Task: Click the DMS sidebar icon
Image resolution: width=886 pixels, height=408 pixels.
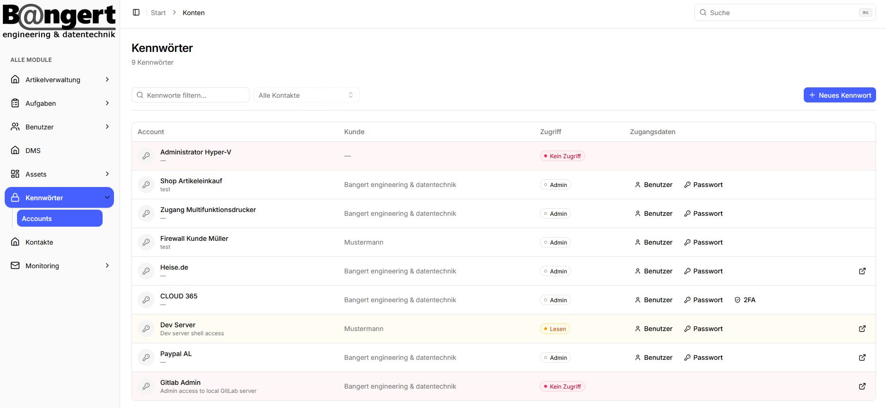Action: tap(15, 150)
